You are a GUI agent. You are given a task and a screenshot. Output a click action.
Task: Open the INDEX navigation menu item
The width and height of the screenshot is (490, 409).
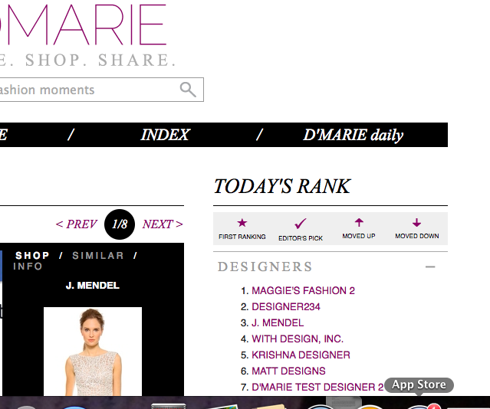tap(165, 135)
